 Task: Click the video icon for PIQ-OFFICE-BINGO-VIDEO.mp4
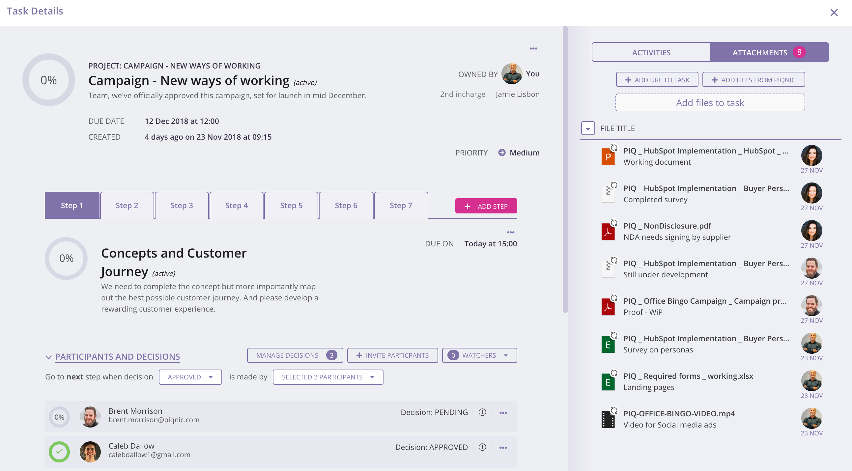608,419
